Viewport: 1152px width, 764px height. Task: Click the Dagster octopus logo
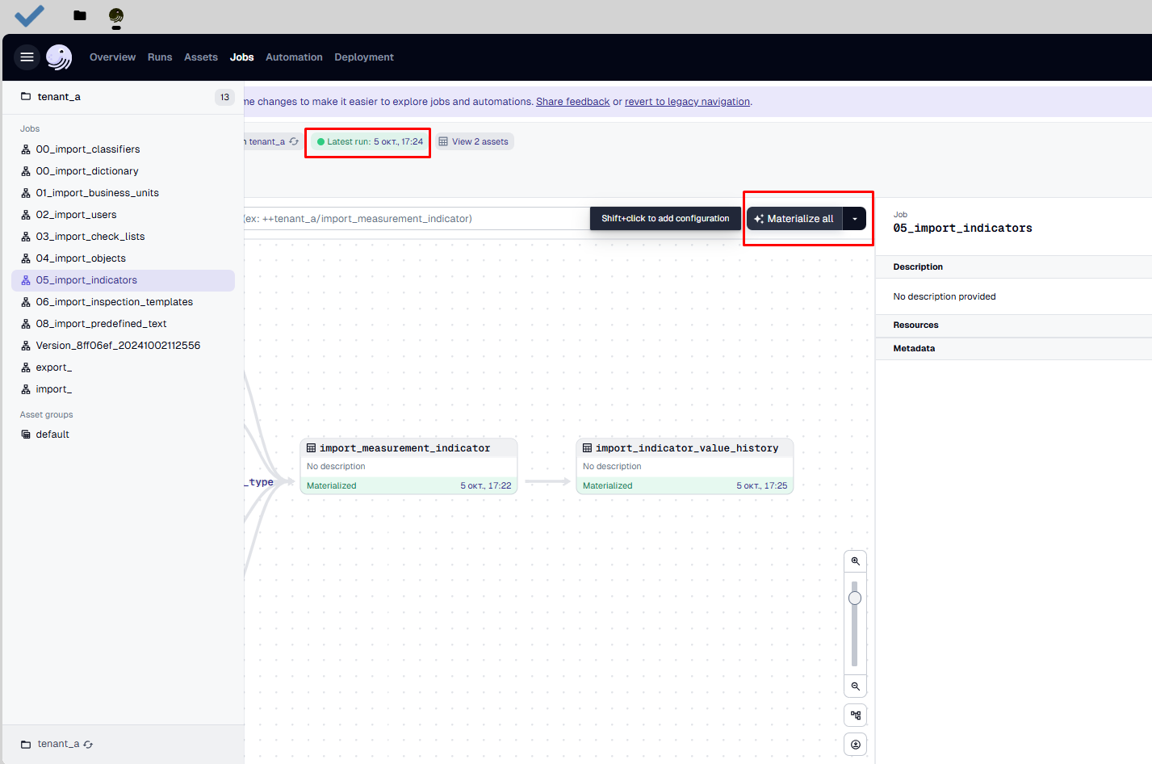[x=59, y=57]
